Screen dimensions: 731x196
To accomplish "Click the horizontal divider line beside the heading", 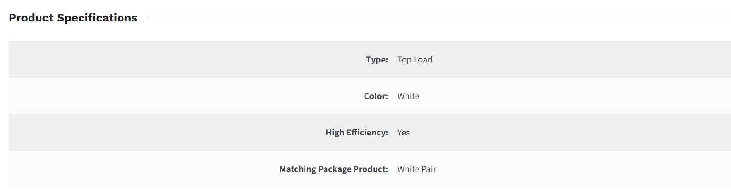I will tap(438, 18).
